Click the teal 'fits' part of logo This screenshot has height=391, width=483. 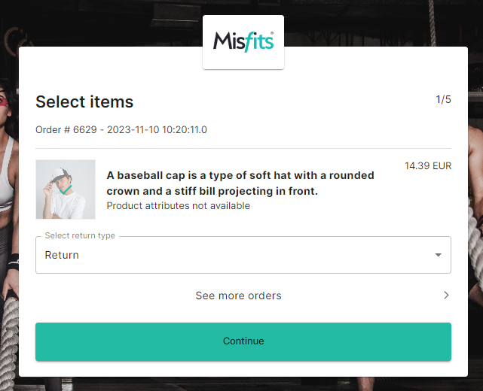[258, 41]
